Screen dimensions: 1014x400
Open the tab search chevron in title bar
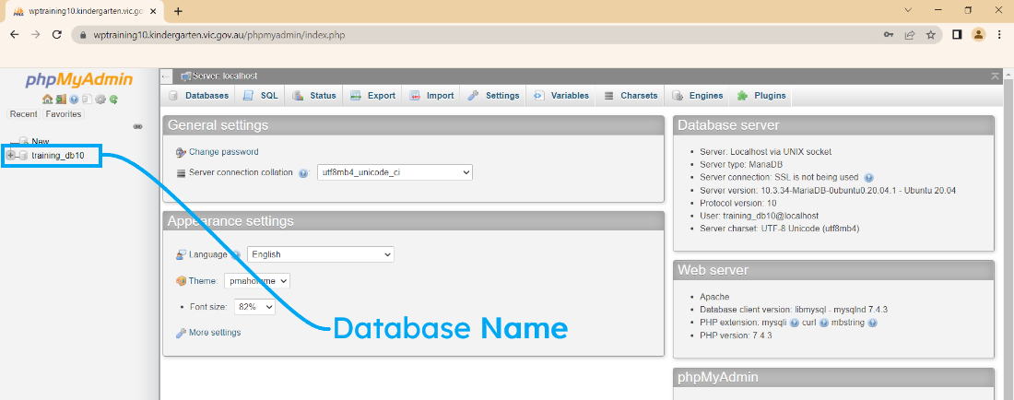[909, 10]
